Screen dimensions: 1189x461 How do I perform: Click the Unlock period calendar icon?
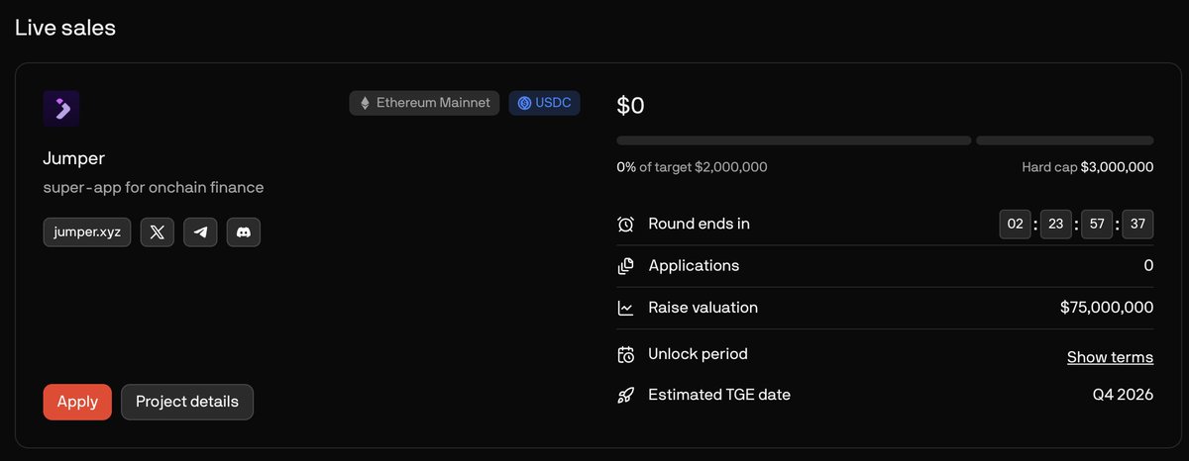625,354
